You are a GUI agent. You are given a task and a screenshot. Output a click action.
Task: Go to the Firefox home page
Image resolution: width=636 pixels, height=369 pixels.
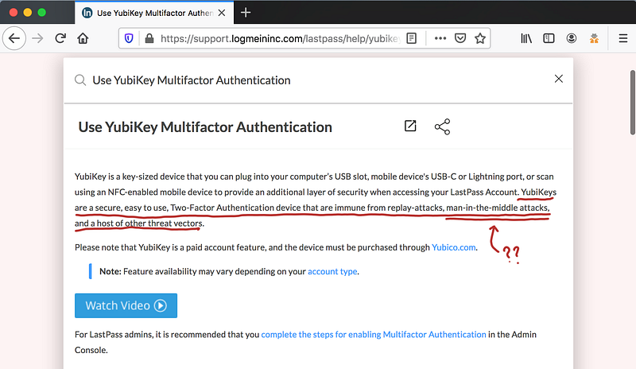point(83,38)
